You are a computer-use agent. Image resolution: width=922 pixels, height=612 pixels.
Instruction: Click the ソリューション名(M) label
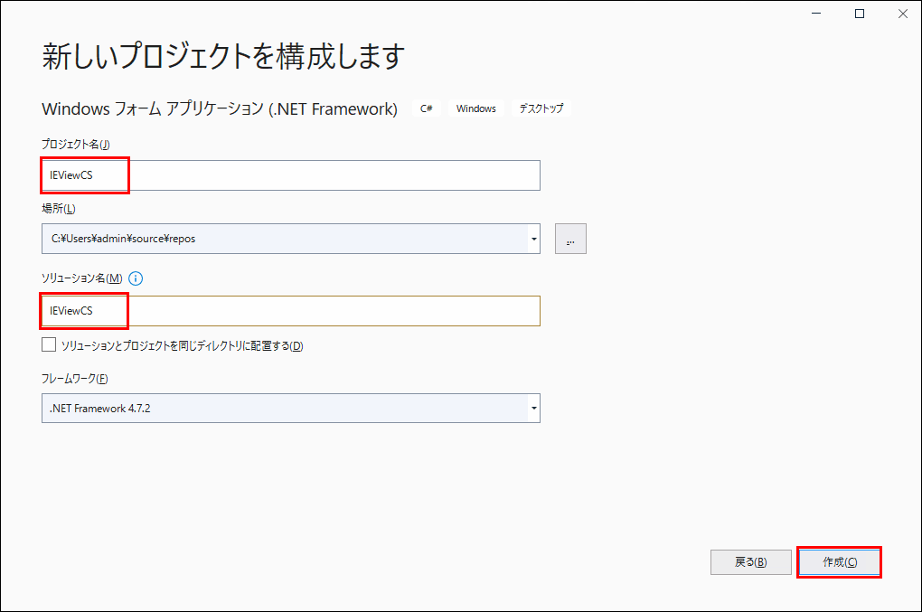pos(81,278)
